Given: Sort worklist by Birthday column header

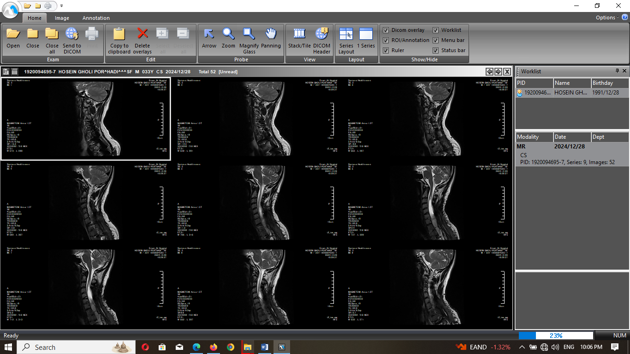Looking at the screenshot, I should [610, 83].
